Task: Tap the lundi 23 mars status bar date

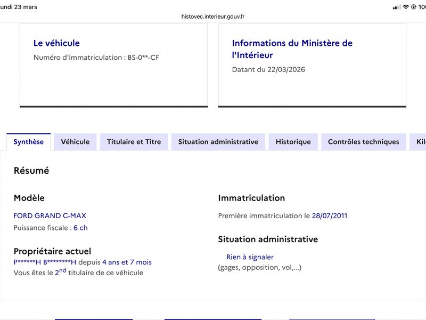Action: point(19,7)
